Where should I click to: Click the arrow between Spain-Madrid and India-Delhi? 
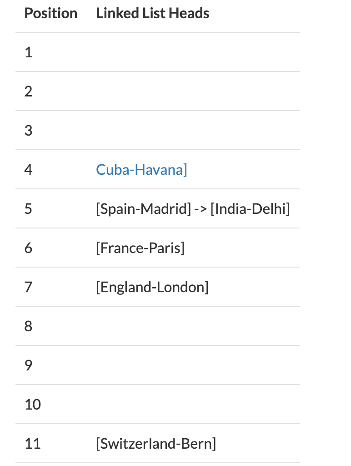coord(201,209)
